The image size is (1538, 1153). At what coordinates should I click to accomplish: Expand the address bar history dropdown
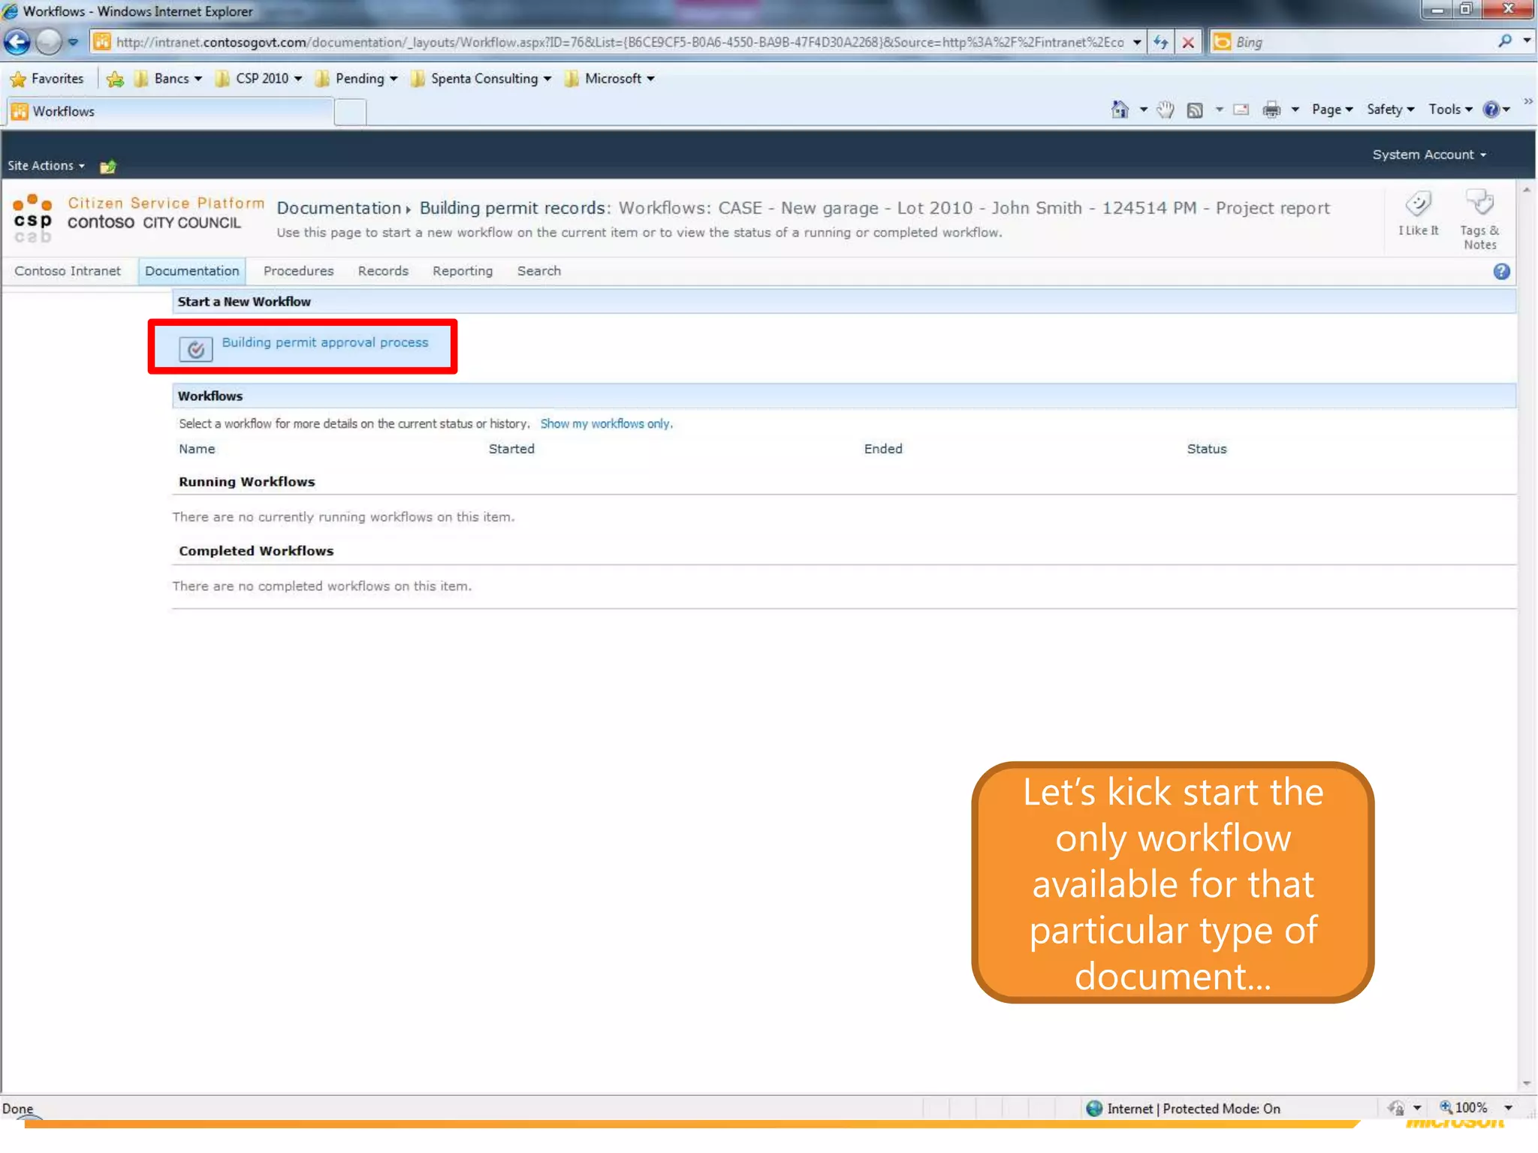[x=1137, y=42]
